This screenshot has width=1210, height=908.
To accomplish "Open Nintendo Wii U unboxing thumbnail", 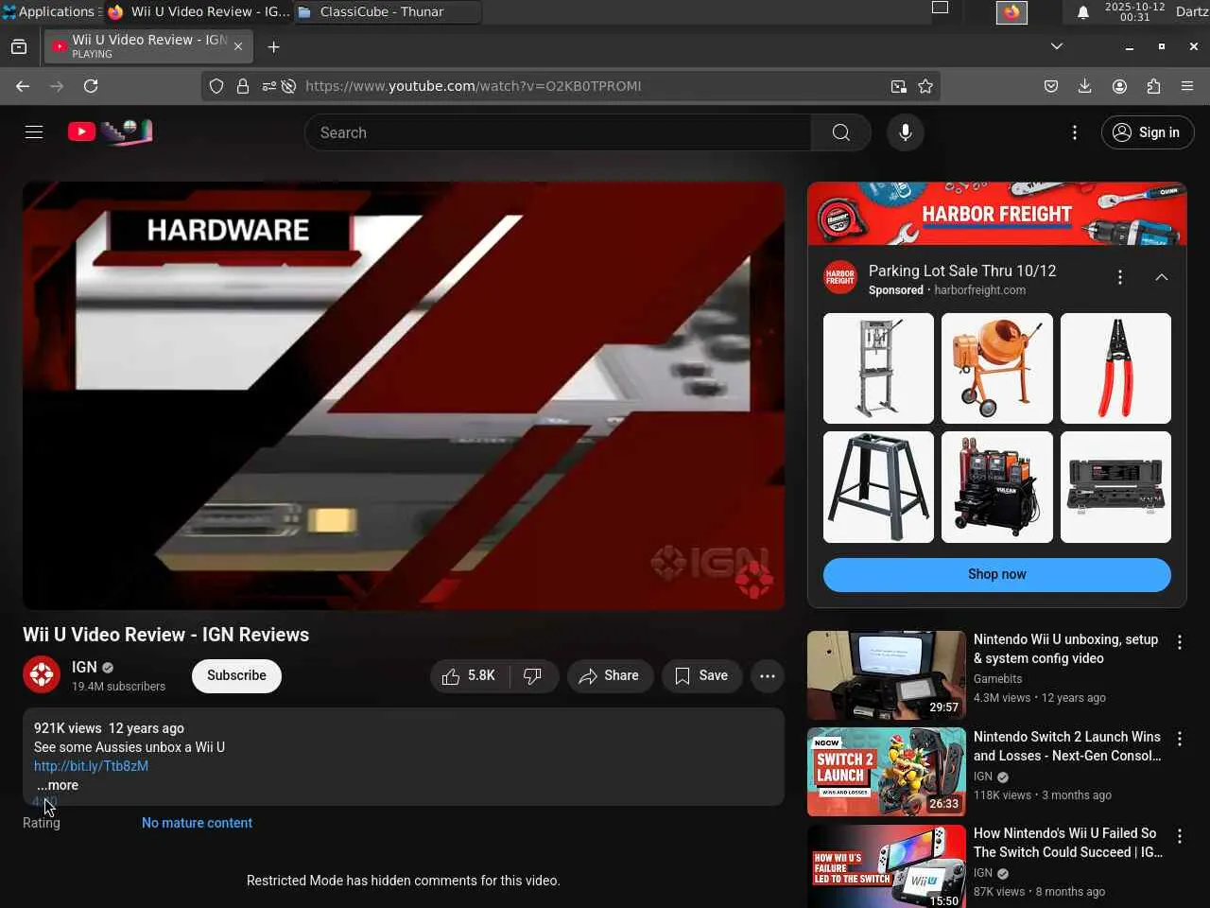I will click(x=887, y=675).
